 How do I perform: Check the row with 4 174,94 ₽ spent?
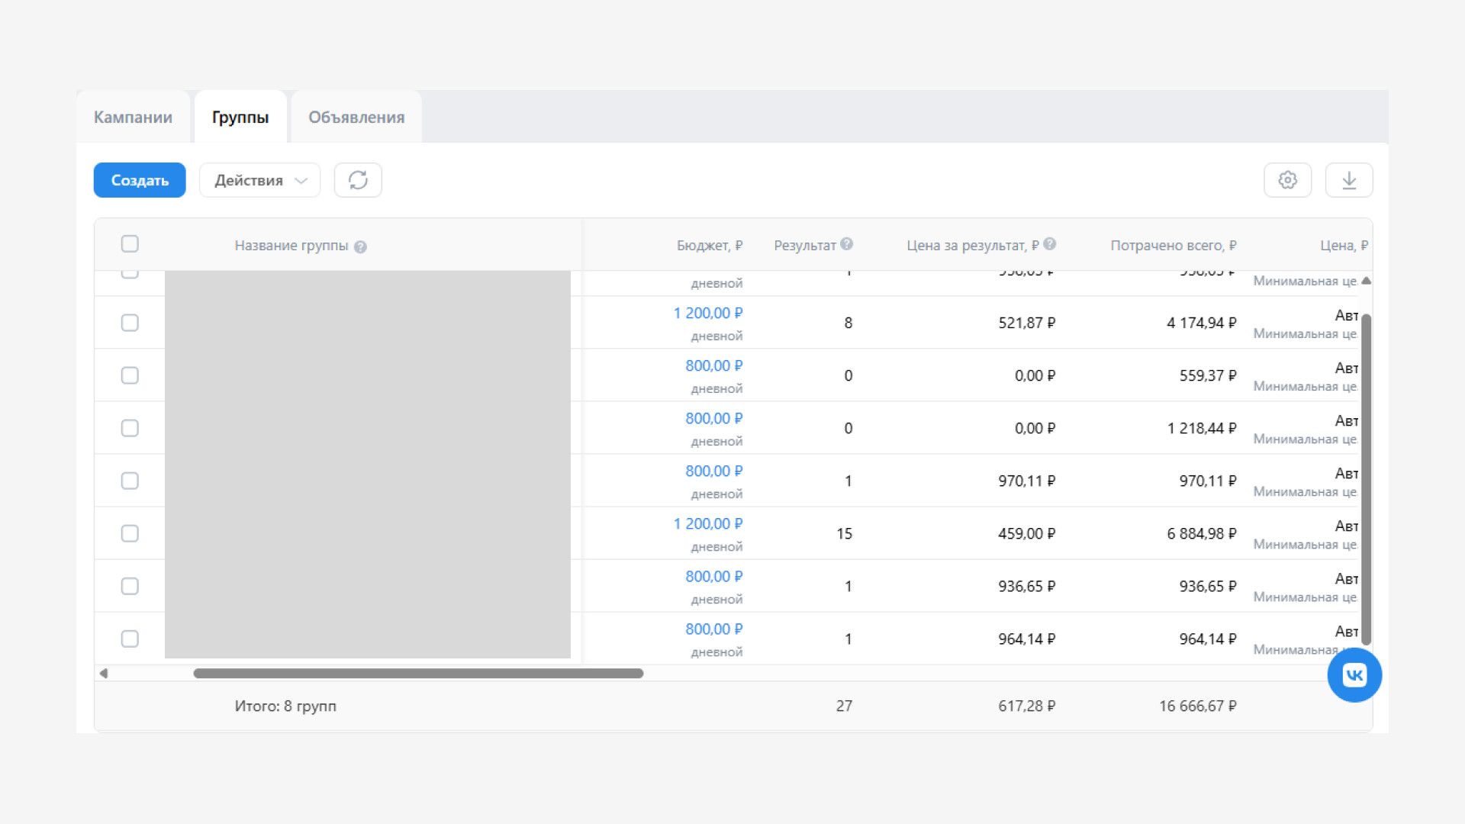click(x=130, y=323)
